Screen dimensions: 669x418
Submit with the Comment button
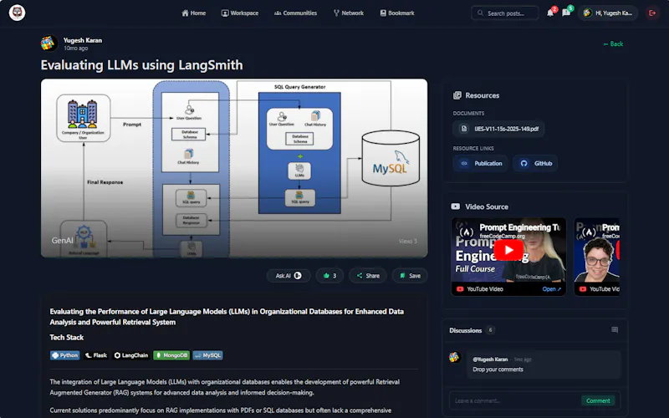[x=598, y=400]
